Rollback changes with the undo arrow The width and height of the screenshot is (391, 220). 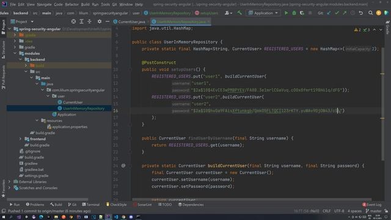tap(361, 13)
